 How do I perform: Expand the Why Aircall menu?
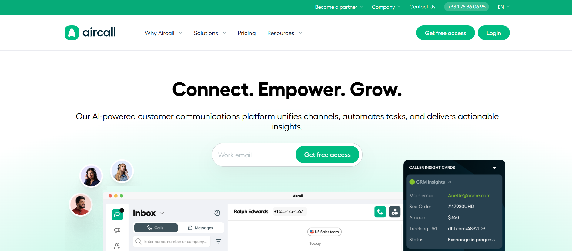pyautogui.click(x=163, y=33)
